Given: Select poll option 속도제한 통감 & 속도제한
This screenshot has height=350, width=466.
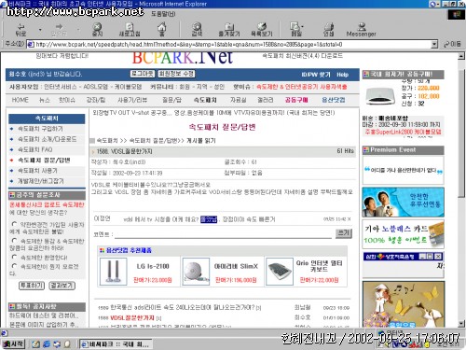Looking at the screenshot, I should click(14, 241).
